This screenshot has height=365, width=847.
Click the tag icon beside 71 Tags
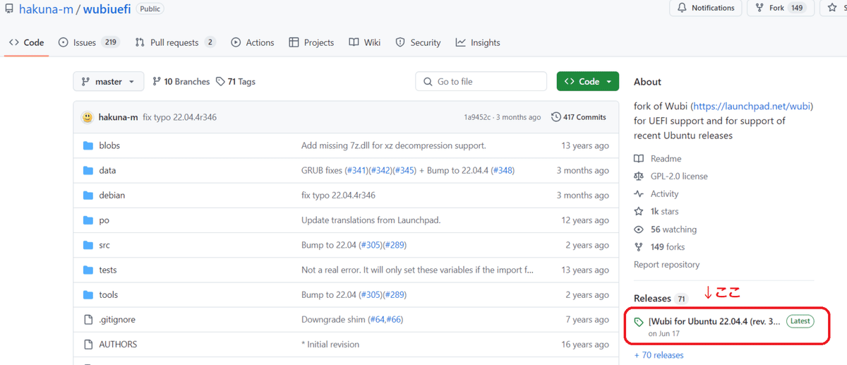click(220, 82)
